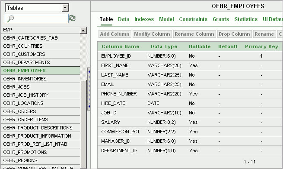Click the Add Column button
Image resolution: width=283 pixels, height=169 pixels.
114,34
